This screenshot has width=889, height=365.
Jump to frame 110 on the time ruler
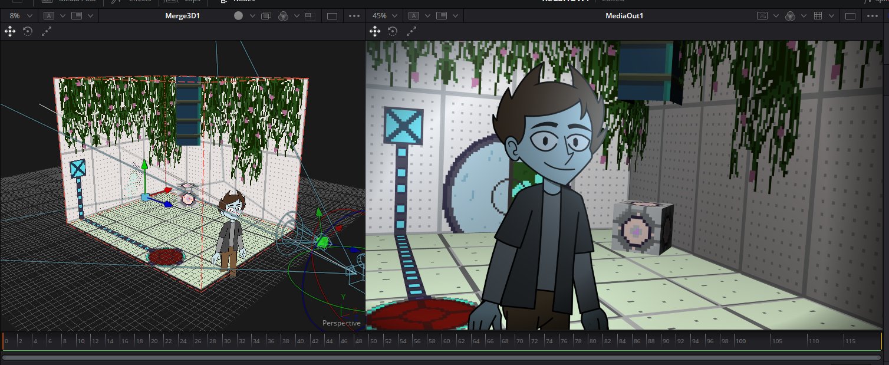(x=814, y=341)
